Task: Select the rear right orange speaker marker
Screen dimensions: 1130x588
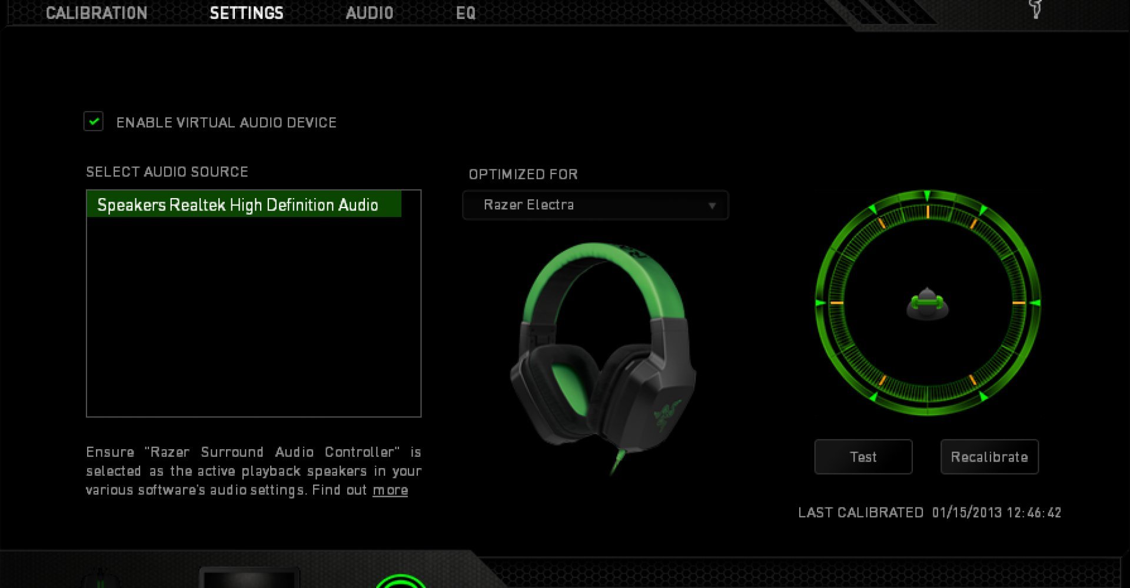Action: (x=972, y=380)
